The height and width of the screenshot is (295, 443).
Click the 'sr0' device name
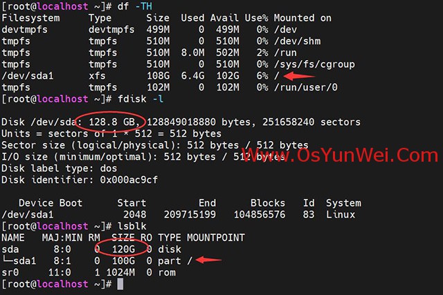tap(10, 272)
